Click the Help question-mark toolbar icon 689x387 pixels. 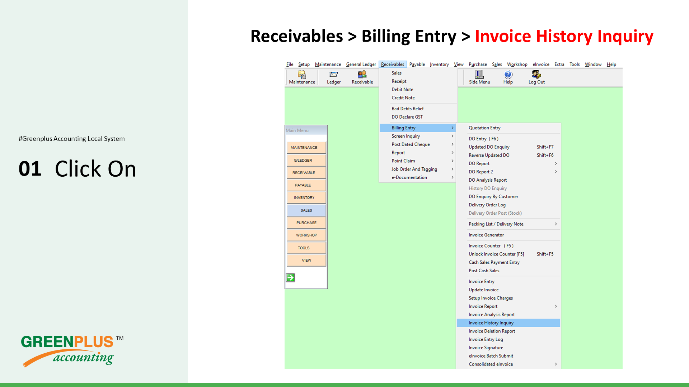pyautogui.click(x=508, y=77)
